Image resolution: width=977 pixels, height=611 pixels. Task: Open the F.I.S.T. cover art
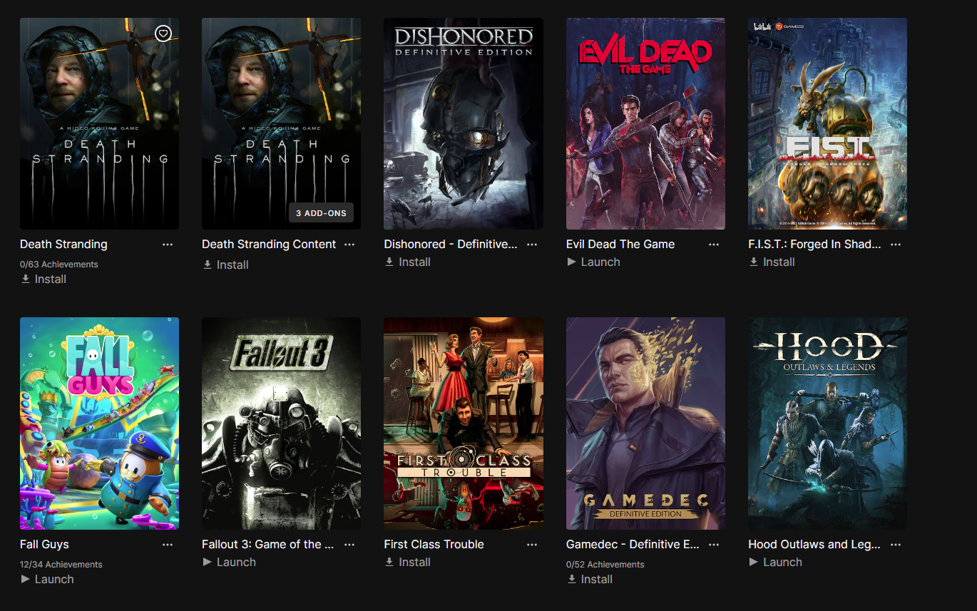[827, 124]
